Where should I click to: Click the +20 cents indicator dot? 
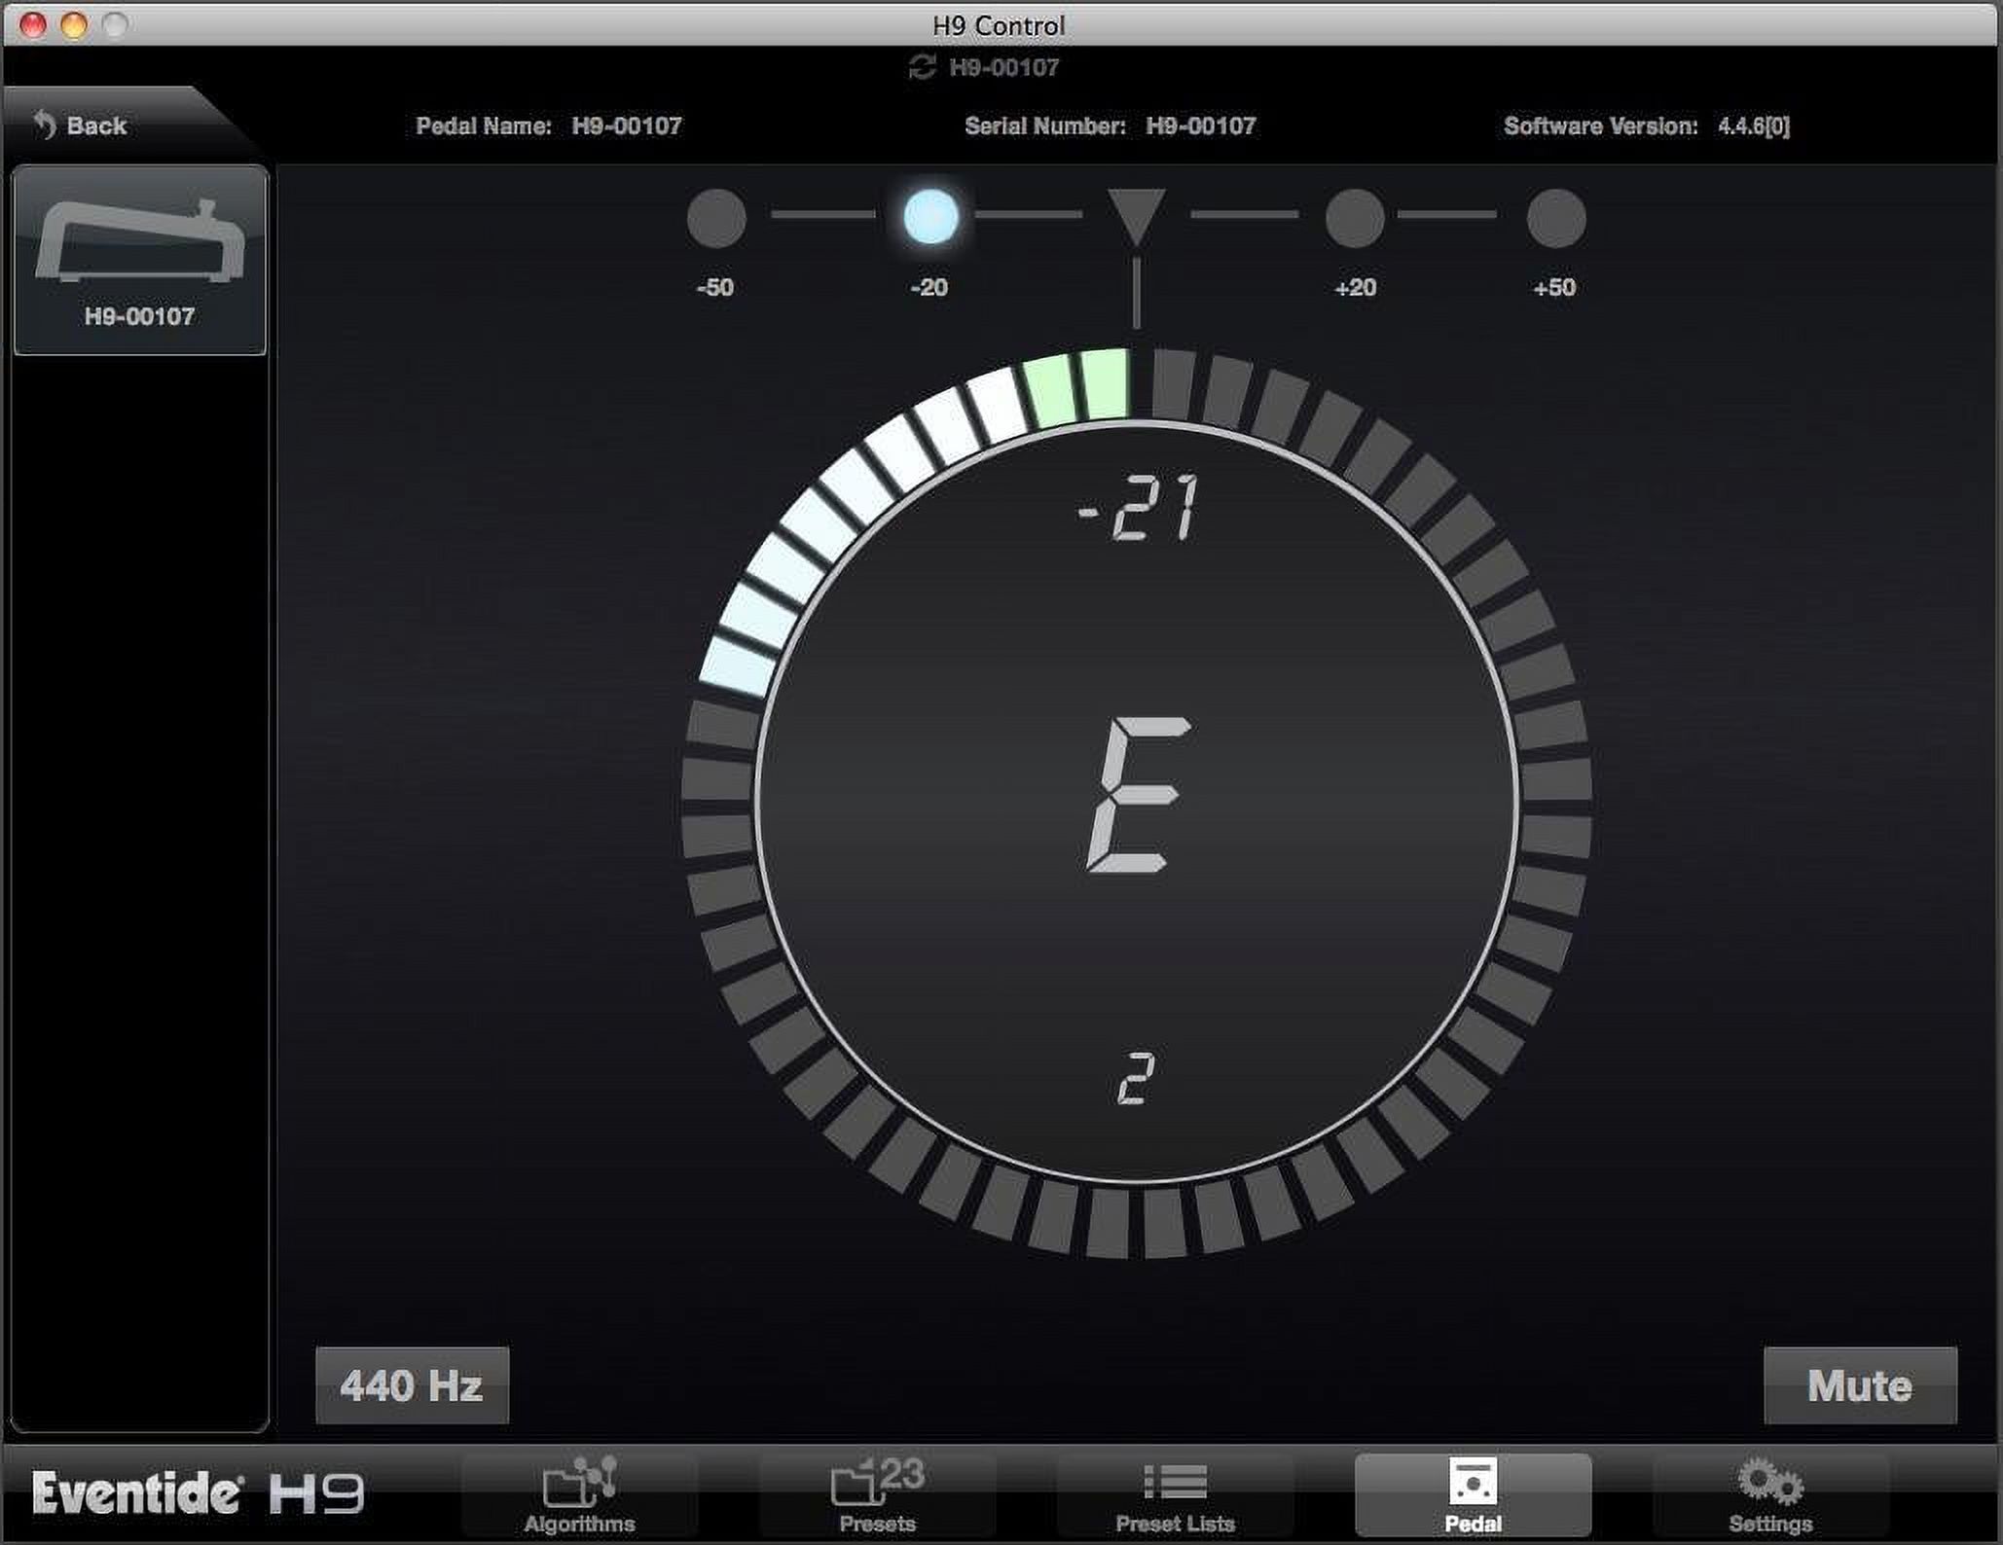coord(1355,218)
